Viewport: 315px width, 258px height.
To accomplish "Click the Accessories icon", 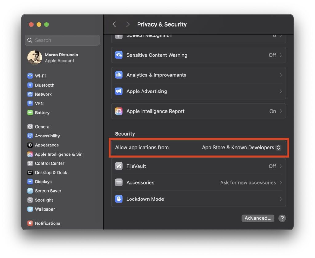I will coord(119,182).
